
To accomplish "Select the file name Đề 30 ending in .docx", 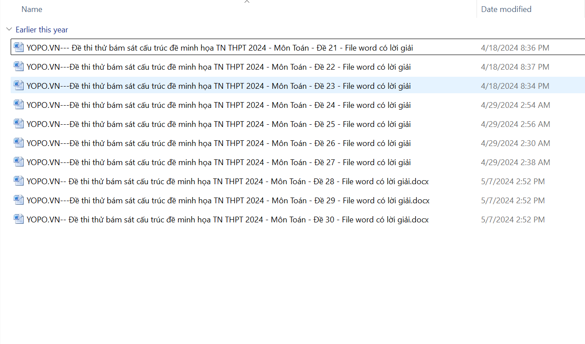I will point(228,220).
